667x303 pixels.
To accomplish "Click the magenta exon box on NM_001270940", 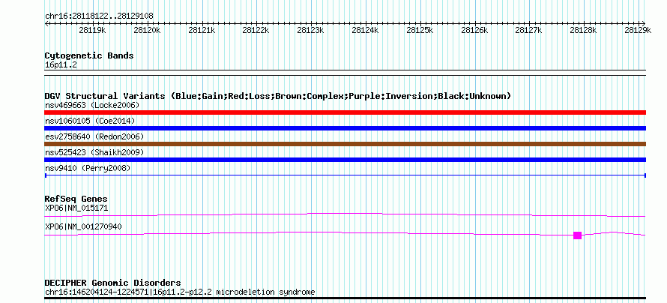I will pyautogui.click(x=577, y=235).
